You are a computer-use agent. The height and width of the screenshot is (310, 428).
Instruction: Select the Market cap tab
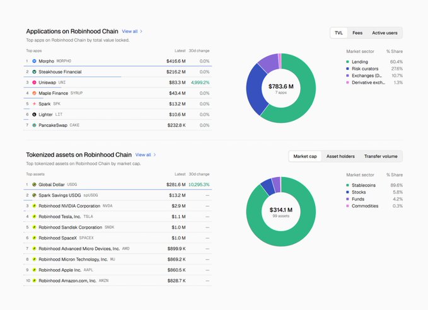point(305,156)
